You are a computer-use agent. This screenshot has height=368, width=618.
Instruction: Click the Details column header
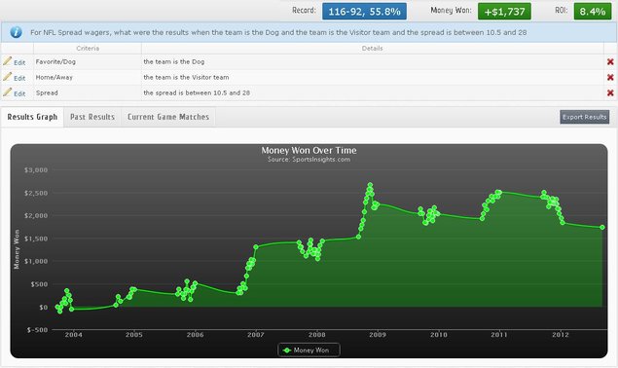[372, 48]
